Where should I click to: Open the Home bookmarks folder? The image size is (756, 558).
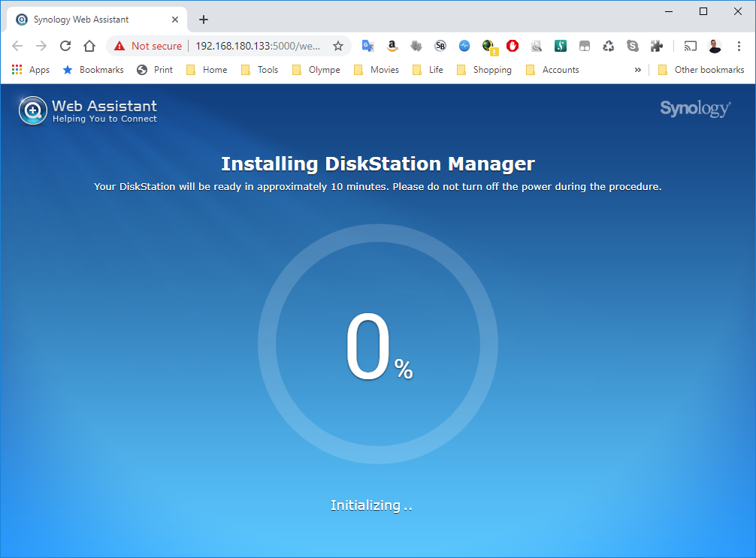[207, 70]
